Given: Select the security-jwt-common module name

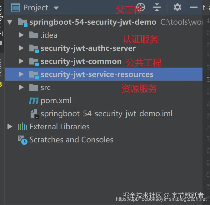Looking at the screenshot, I should pos(81,62).
